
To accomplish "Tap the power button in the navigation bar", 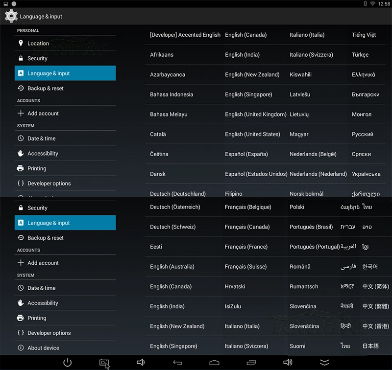I will pos(67,362).
